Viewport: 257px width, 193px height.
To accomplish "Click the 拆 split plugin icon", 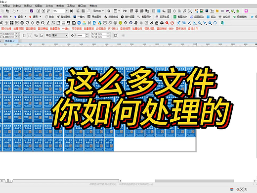I will click(x=142, y=11).
